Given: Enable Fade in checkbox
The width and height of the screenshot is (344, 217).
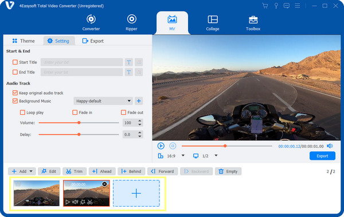Looking at the screenshot, I should pos(75,112).
